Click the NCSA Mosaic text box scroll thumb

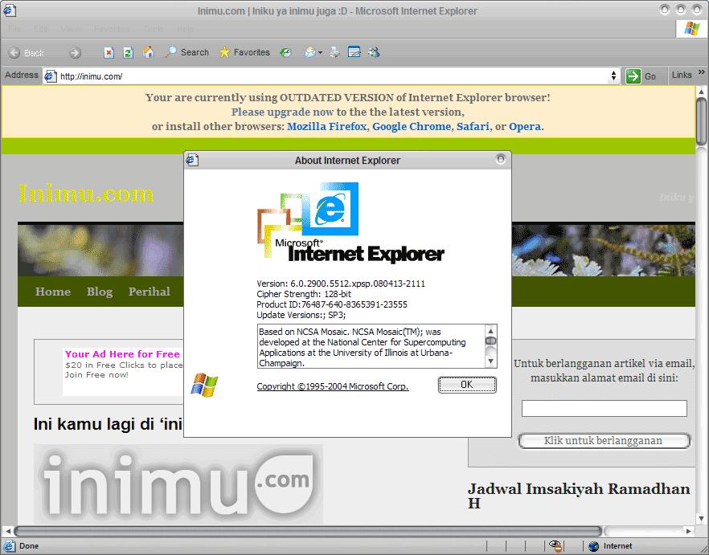[490, 341]
